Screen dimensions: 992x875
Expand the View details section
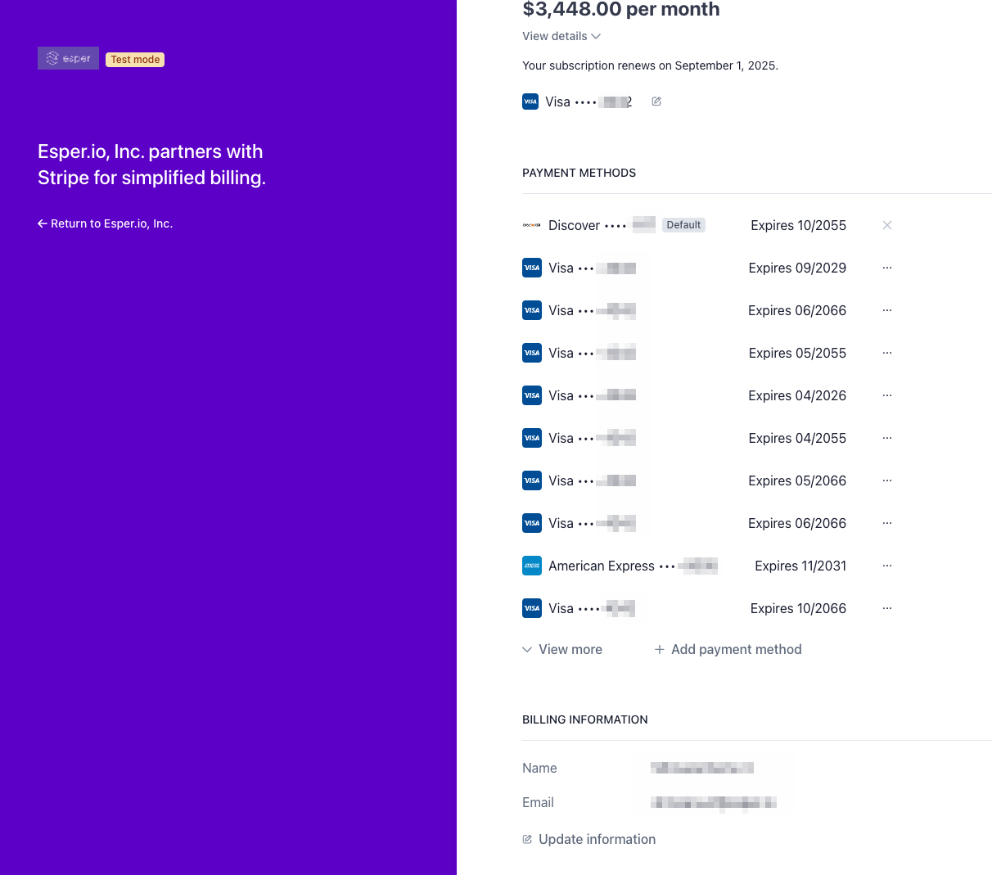[561, 36]
